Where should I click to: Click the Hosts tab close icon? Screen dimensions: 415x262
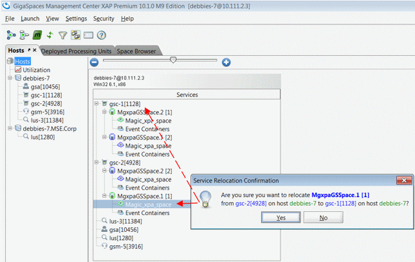34,50
